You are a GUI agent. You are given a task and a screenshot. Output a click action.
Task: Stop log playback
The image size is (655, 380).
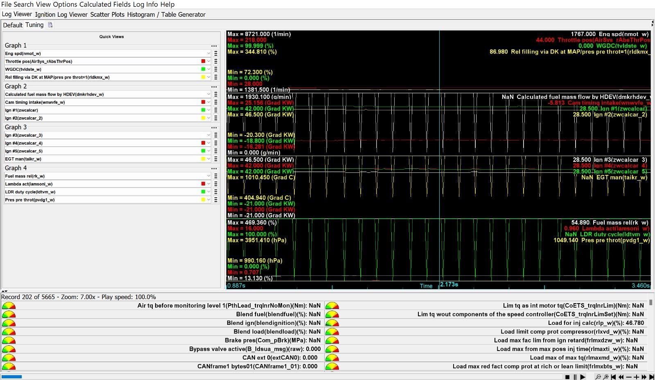[567, 377]
